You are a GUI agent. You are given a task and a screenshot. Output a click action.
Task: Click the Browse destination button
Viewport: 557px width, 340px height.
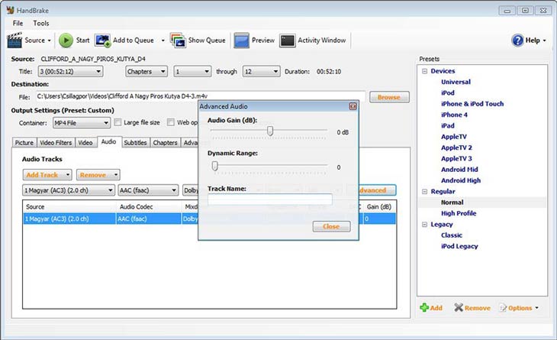[389, 97]
